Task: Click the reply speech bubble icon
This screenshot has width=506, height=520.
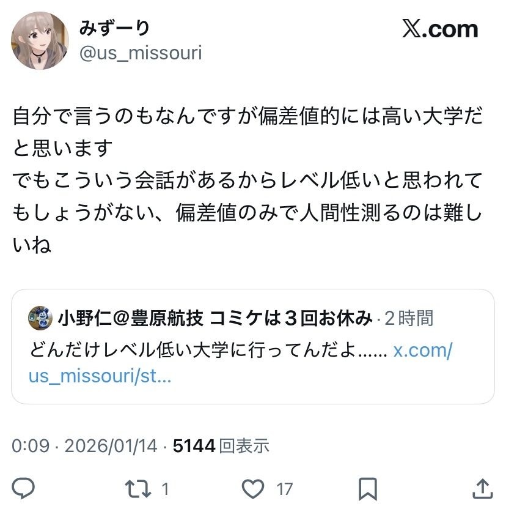Action: point(23,488)
